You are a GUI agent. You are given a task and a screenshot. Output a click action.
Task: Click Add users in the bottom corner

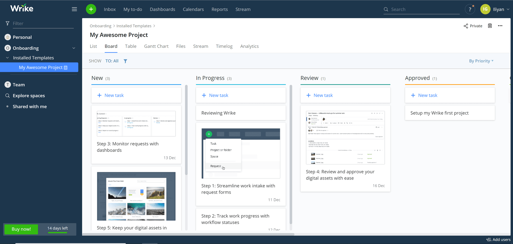coord(499,239)
